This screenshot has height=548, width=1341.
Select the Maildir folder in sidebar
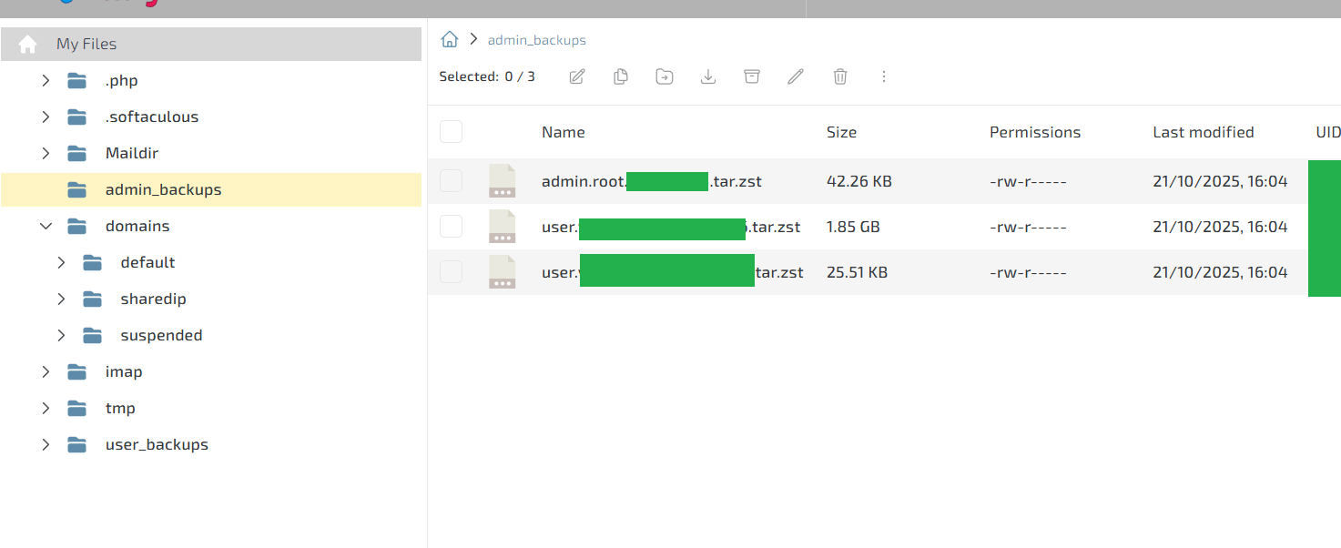tap(131, 154)
